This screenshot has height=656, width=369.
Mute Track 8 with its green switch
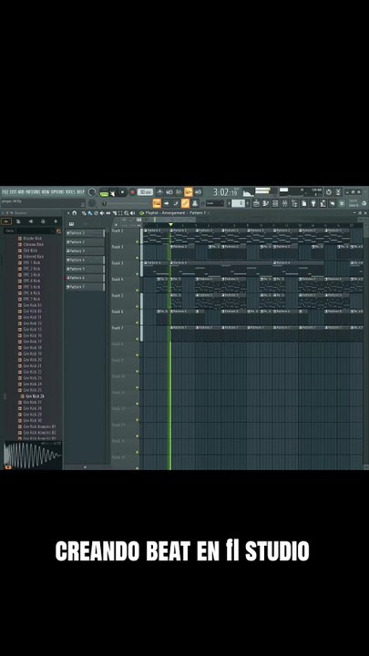[x=138, y=355]
